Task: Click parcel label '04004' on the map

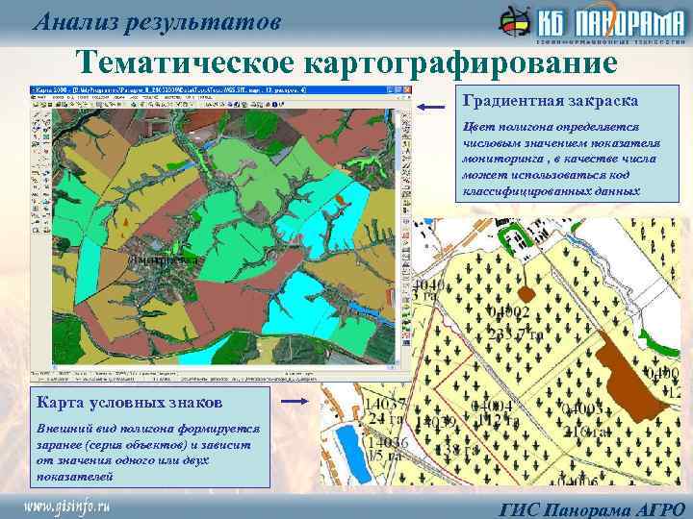Action: [x=492, y=406]
